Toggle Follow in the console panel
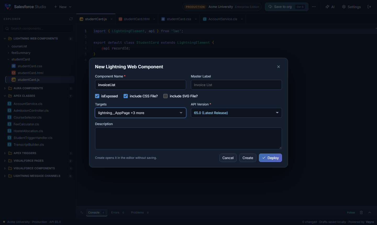 pos(351,212)
